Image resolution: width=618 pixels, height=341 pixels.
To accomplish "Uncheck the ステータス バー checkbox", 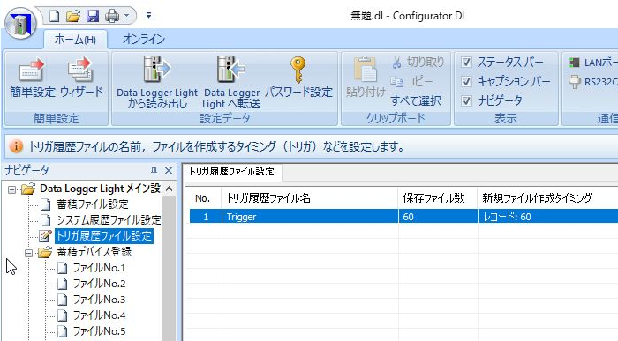I will point(466,63).
